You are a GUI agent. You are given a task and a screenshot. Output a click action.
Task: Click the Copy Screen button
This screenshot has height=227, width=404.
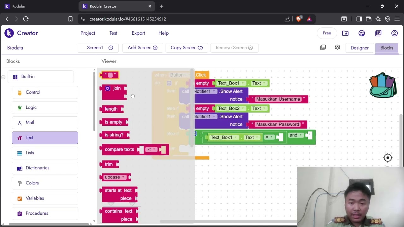coord(187,48)
